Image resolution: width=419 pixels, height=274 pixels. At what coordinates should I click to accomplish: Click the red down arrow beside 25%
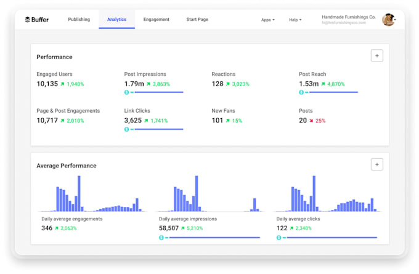coord(311,121)
